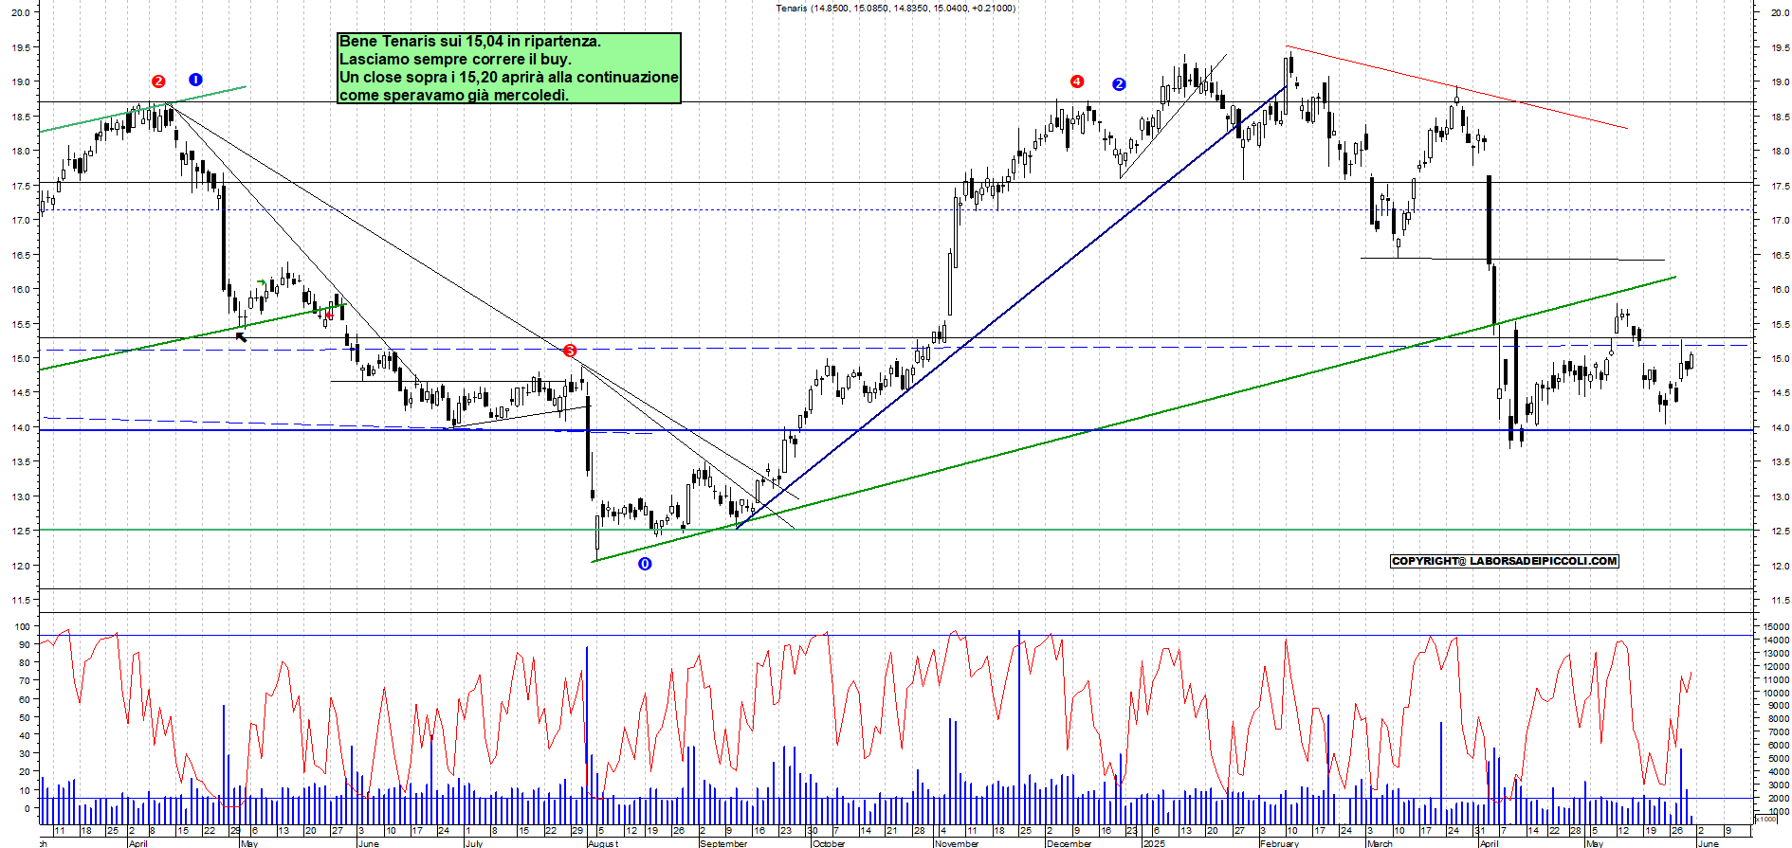This screenshot has width=1792, height=848.
Task: Click the '50' label on the oscillator axis
Action: click(x=26, y=717)
